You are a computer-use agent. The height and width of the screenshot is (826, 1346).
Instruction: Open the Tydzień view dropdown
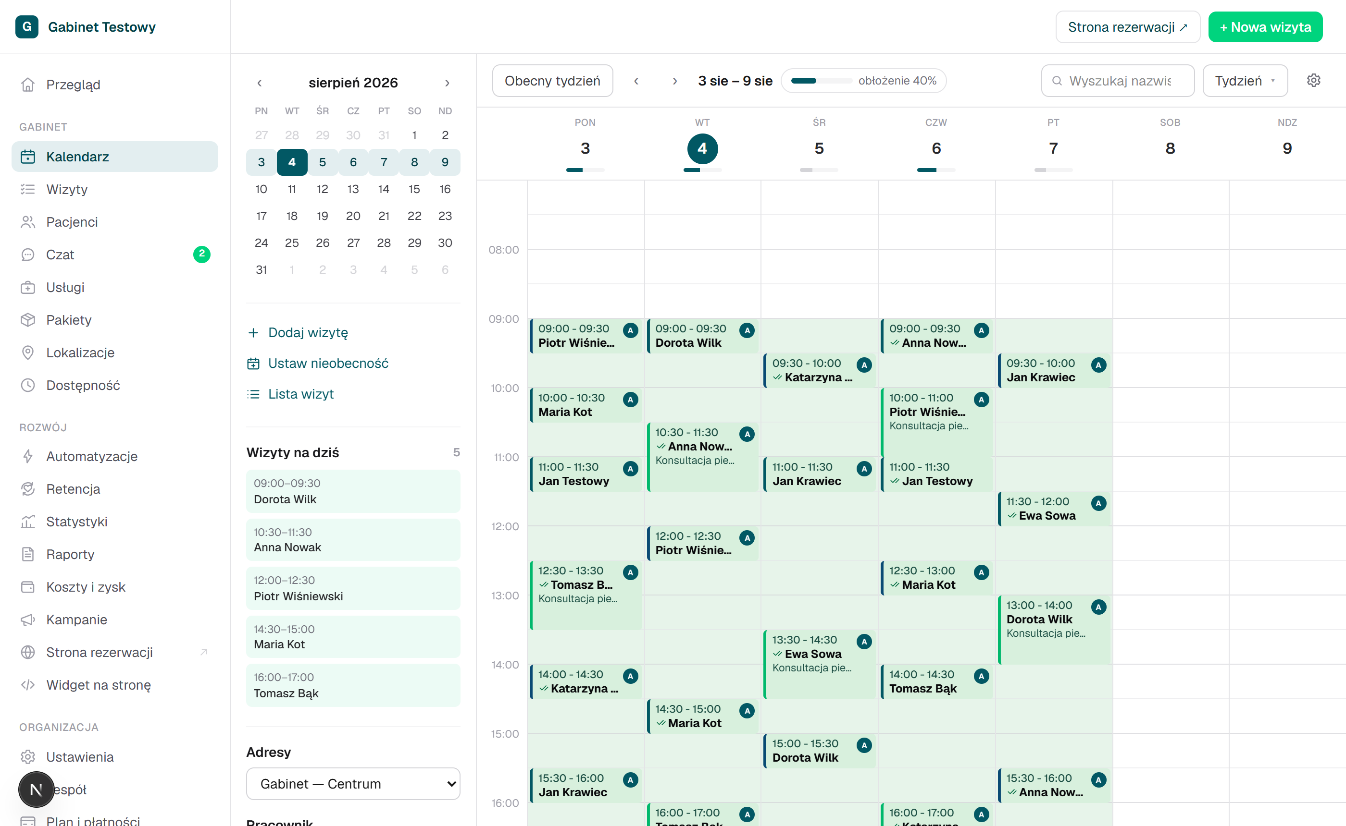1245,81
